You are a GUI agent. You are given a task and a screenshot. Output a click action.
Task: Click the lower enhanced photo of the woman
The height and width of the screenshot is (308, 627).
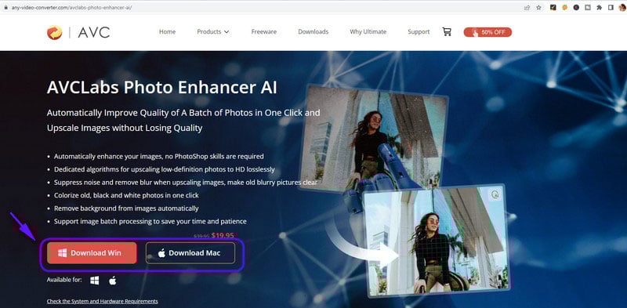tap(436, 241)
